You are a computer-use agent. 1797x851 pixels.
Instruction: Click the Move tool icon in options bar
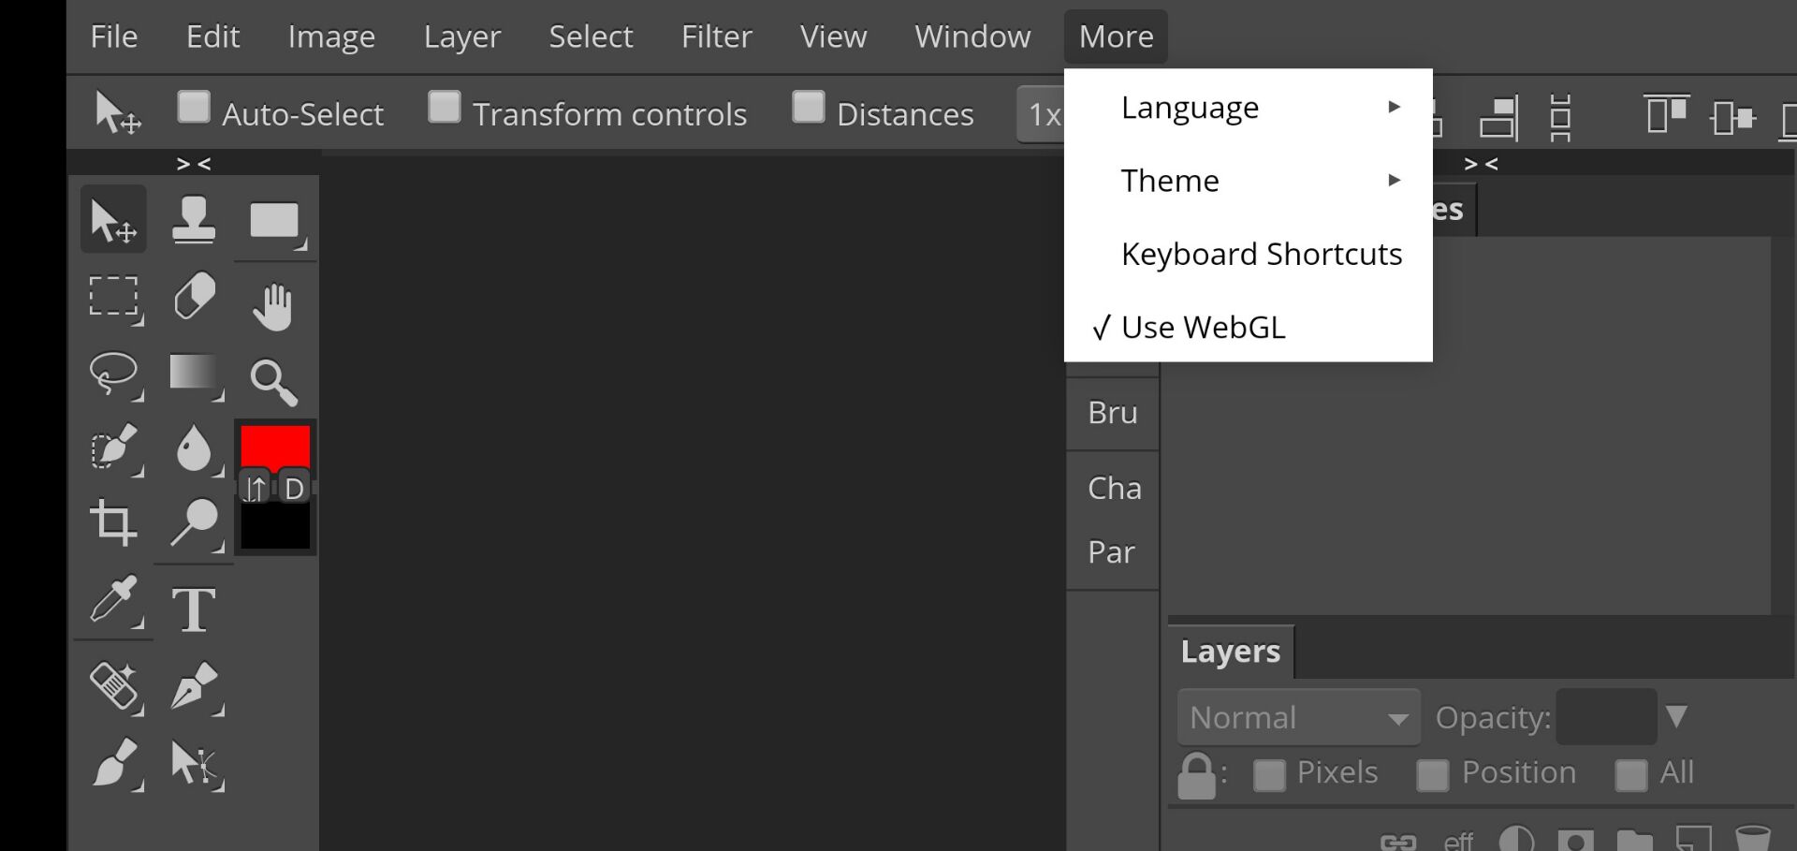[117, 112]
